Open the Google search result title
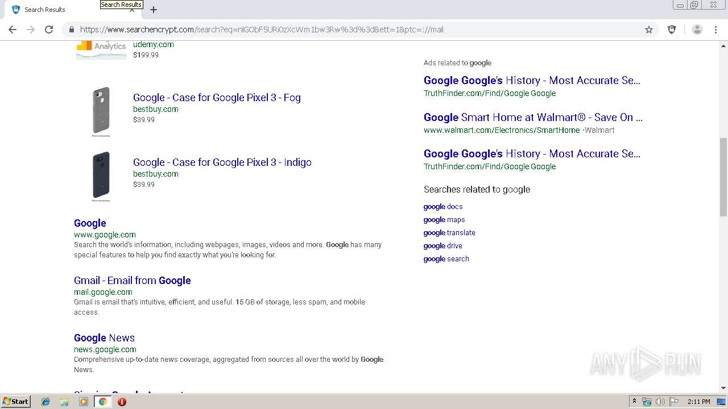Image resolution: width=728 pixels, height=409 pixels. [x=90, y=223]
